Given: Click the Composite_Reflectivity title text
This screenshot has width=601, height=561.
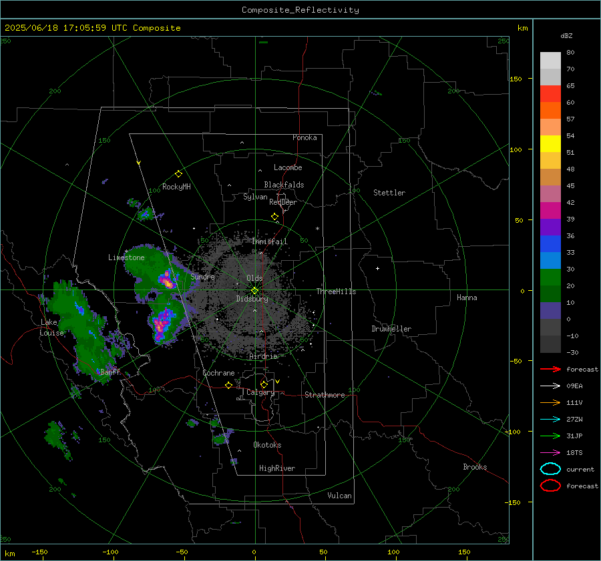Looking at the screenshot, I should 300,10.
